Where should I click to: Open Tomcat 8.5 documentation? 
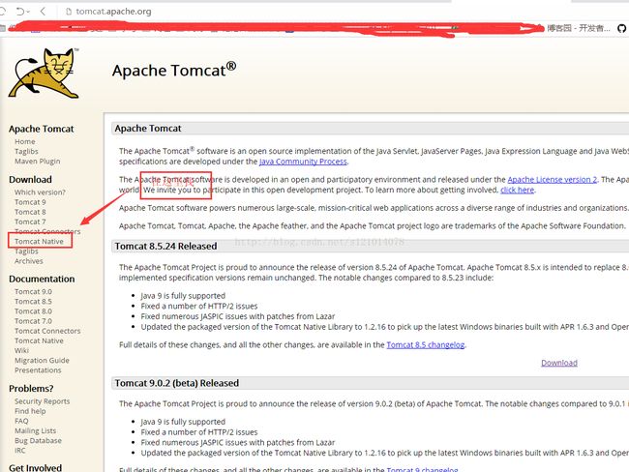click(x=33, y=301)
